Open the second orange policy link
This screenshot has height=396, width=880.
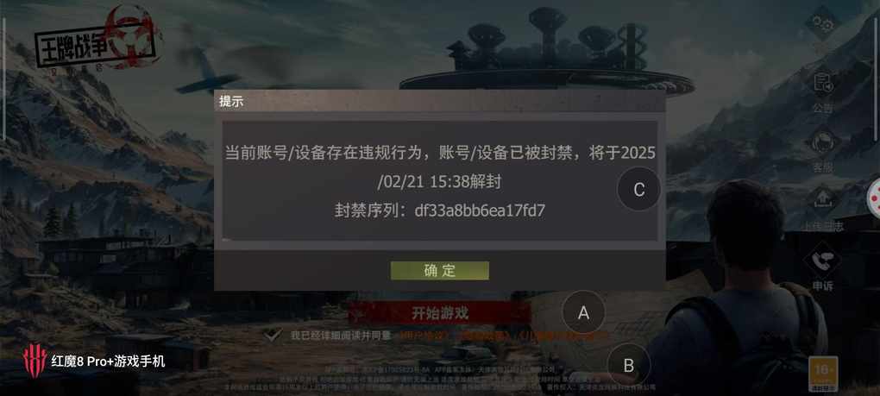coord(486,336)
